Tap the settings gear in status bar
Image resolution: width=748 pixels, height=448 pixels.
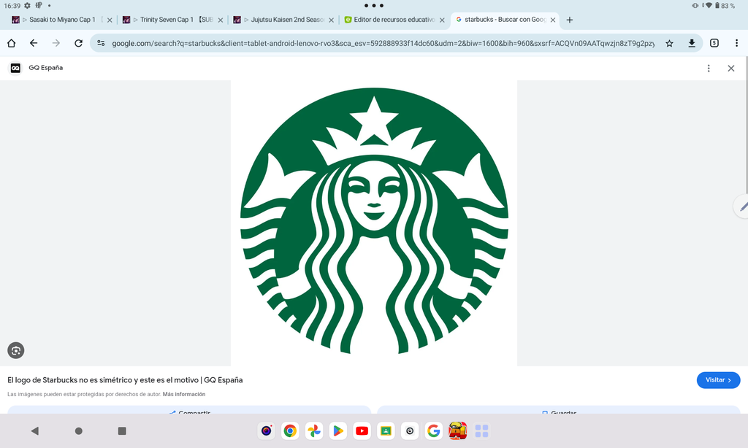(x=27, y=6)
